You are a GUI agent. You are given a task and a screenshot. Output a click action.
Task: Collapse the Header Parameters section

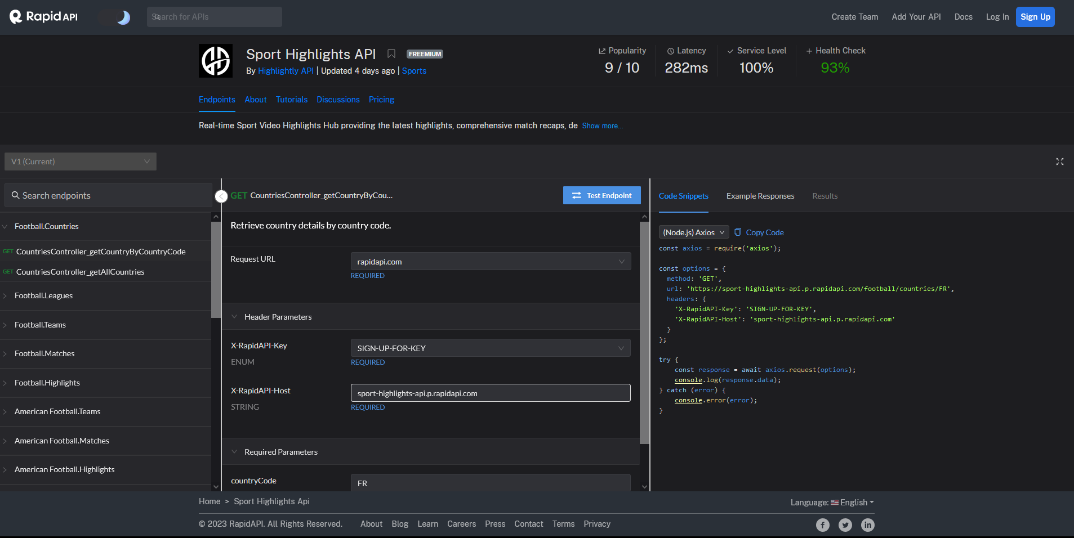431,317
